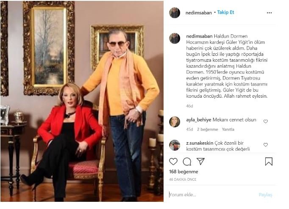289x209 pixels.
Task: Open z.sunakeskin's profile avatar
Action: 175,145
